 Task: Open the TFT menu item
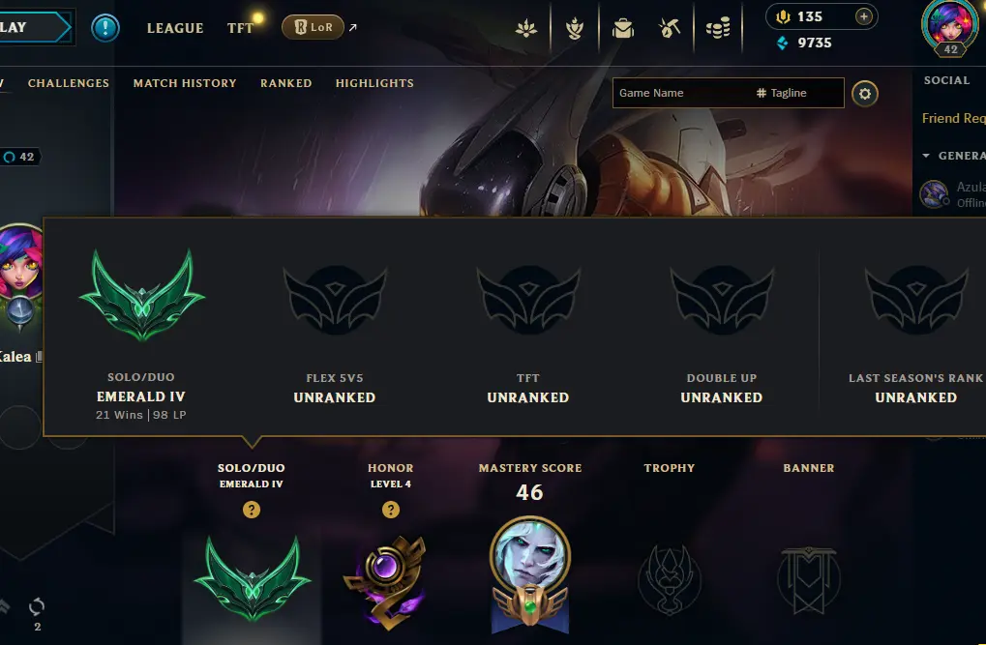[240, 28]
